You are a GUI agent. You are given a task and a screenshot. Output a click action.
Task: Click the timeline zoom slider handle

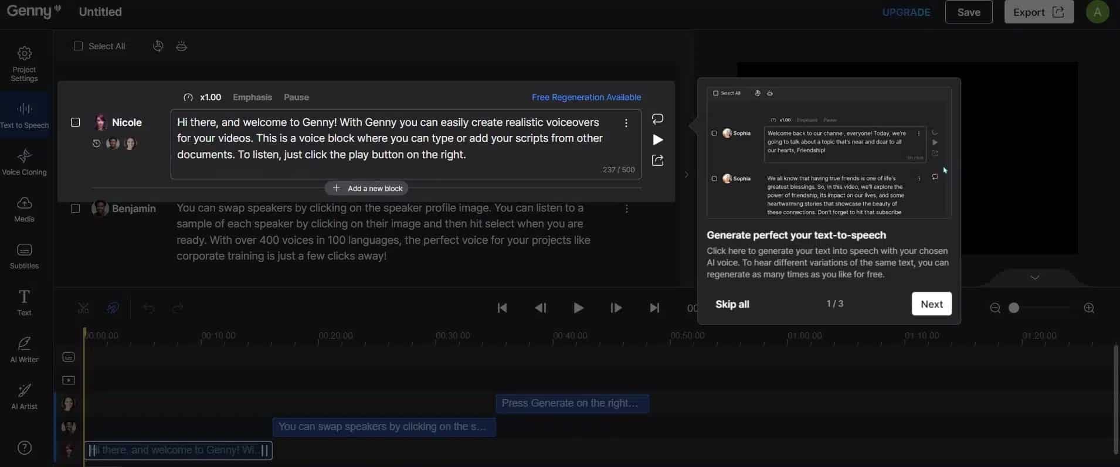tap(1014, 308)
